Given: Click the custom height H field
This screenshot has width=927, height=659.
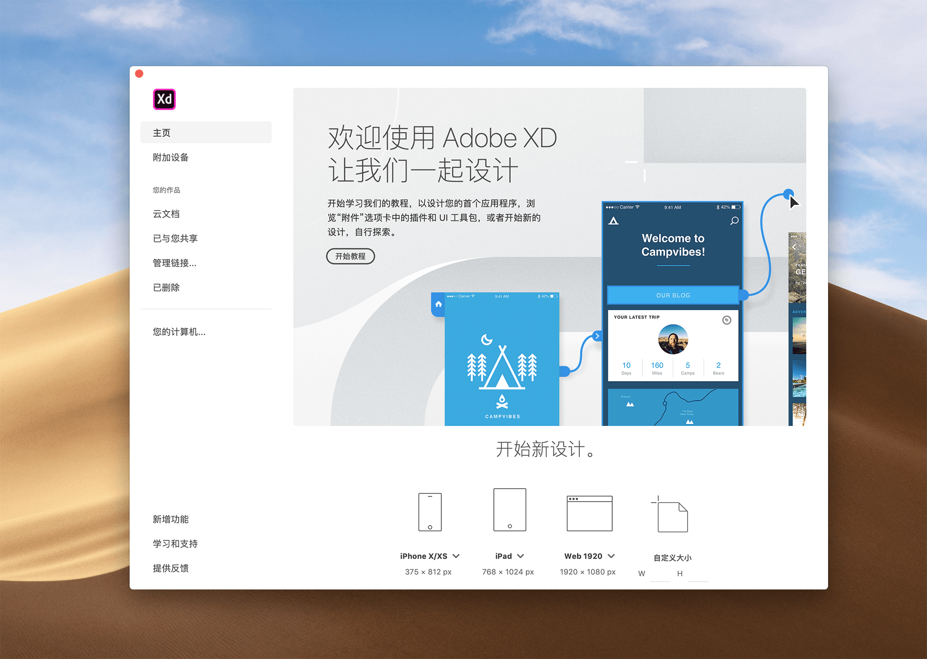Looking at the screenshot, I should pyautogui.click(x=698, y=574).
